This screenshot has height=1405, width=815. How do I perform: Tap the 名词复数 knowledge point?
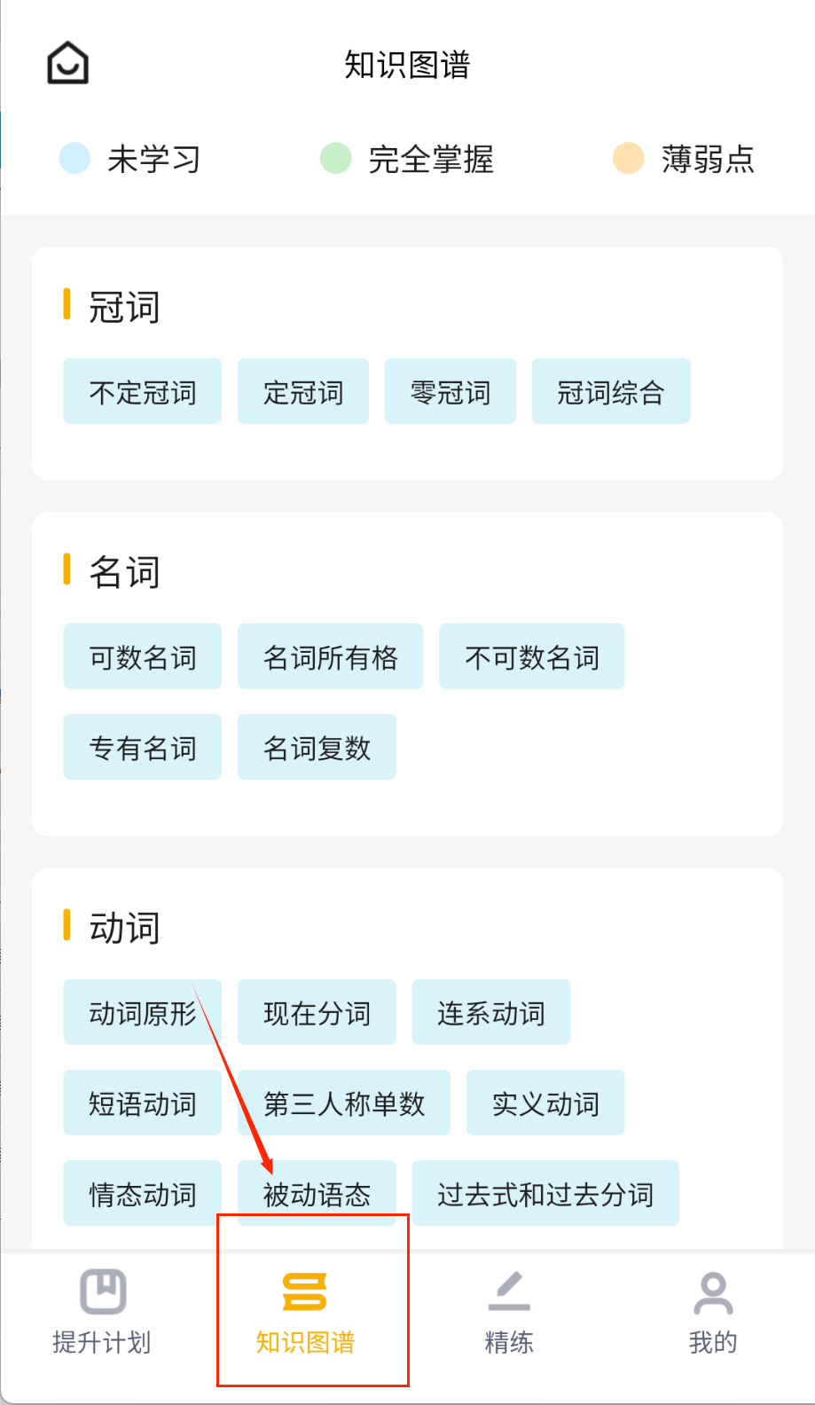tap(317, 747)
